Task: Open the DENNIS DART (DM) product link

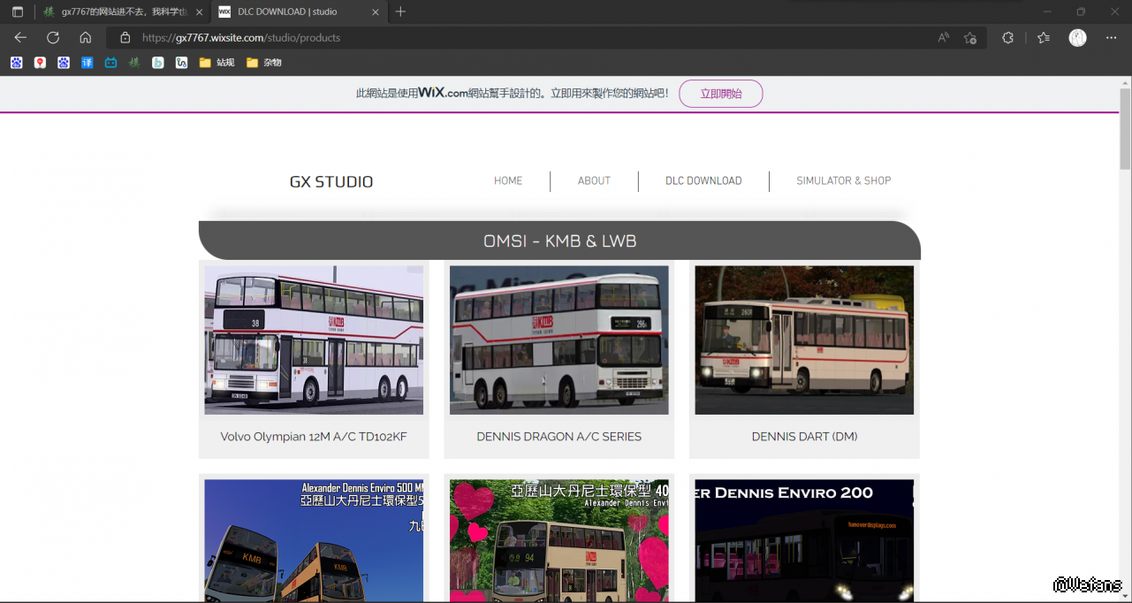Action: coord(804,437)
